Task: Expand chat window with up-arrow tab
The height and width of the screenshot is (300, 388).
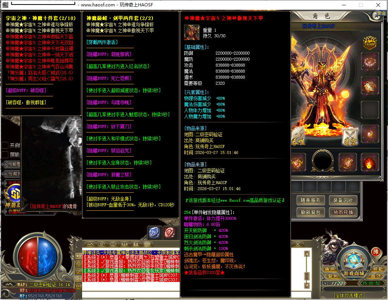Action: click(x=91, y=244)
